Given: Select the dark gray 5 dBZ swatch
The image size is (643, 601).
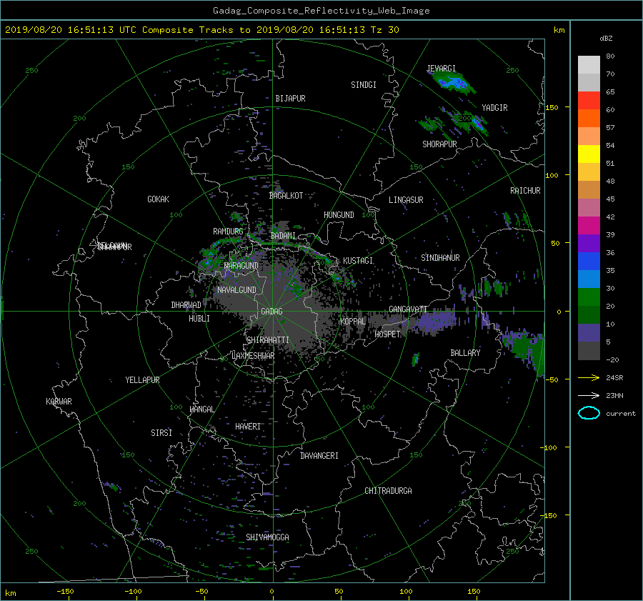Looking at the screenshot, I should point(589,351).
